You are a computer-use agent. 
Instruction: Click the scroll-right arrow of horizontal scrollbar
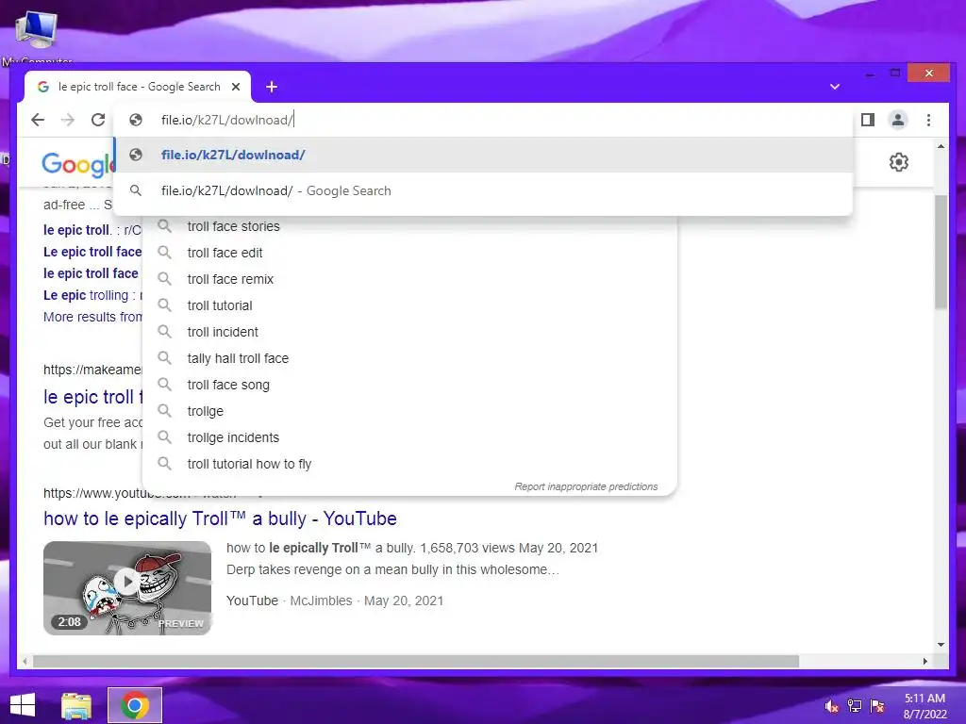point(925,661)
